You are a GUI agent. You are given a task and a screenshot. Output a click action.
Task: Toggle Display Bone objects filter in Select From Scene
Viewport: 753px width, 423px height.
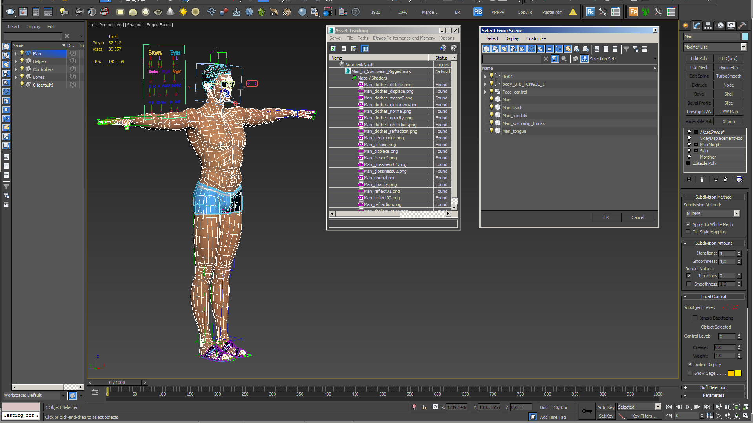tap(558, 49)
